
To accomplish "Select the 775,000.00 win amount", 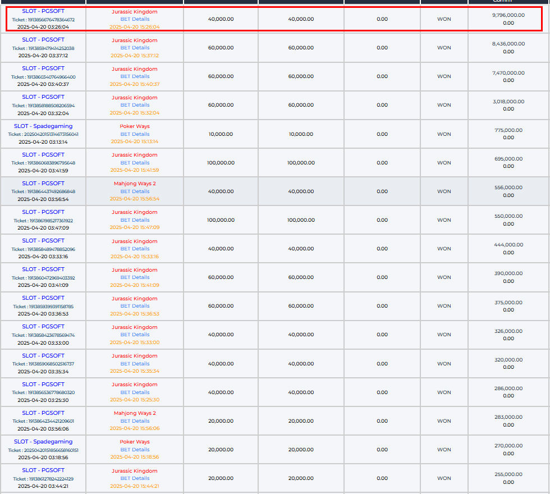I will [x=508, y=130].
